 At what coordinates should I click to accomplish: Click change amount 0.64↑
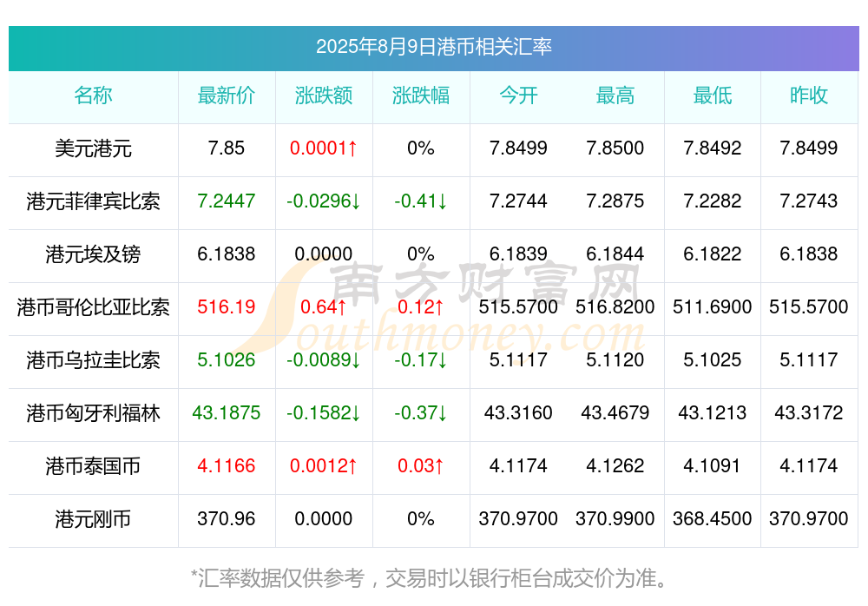point(324,306)
